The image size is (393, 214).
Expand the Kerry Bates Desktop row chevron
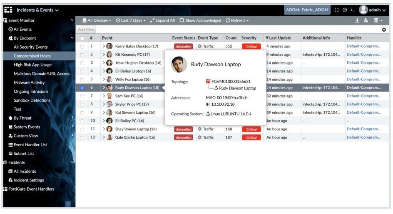point(104,46)
